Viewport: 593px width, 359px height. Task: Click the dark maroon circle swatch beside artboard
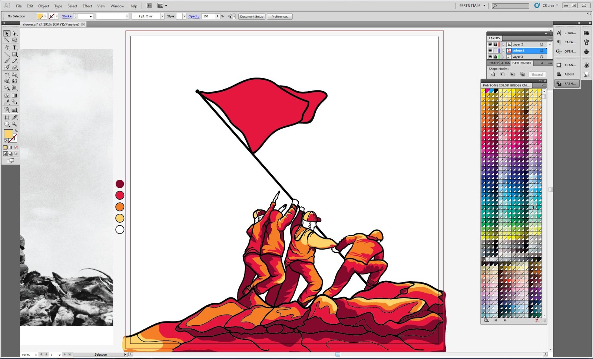tap(120, 184)
